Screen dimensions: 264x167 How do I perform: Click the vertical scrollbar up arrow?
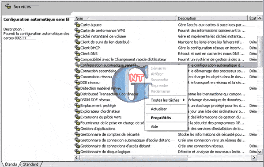pos(260,18)
